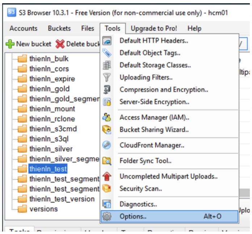Click the Uncompleted Multipart Uploads arrow icon

pyautogui.click(x=107, y=177)
